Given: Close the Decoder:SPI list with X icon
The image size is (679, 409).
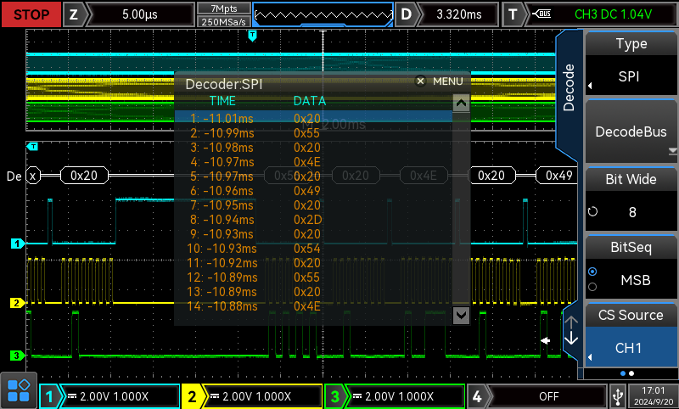Looking at the screenshot, I should pos(420,81).
